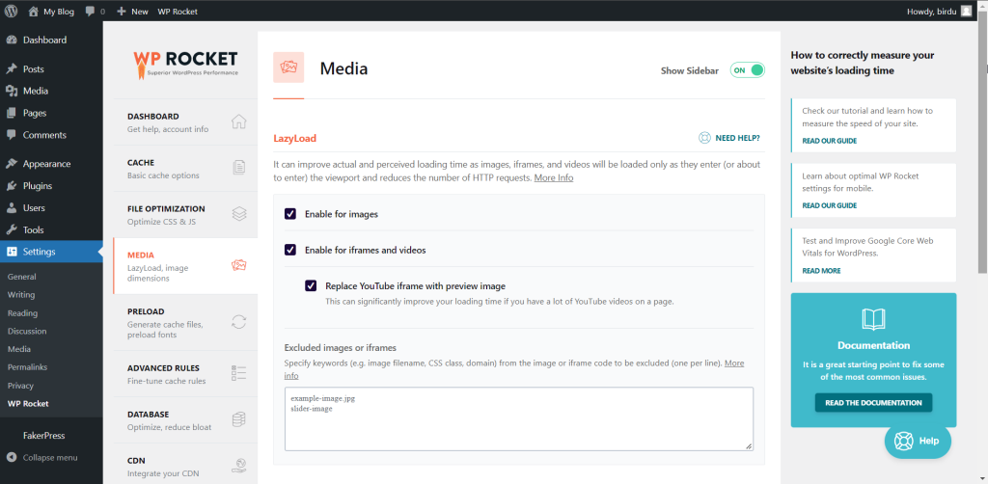Uncheck Enable for images checkbox
Image resolution: width=988 pixels, height=484 pixels.
pyautogui.click(x=290, y=214)
